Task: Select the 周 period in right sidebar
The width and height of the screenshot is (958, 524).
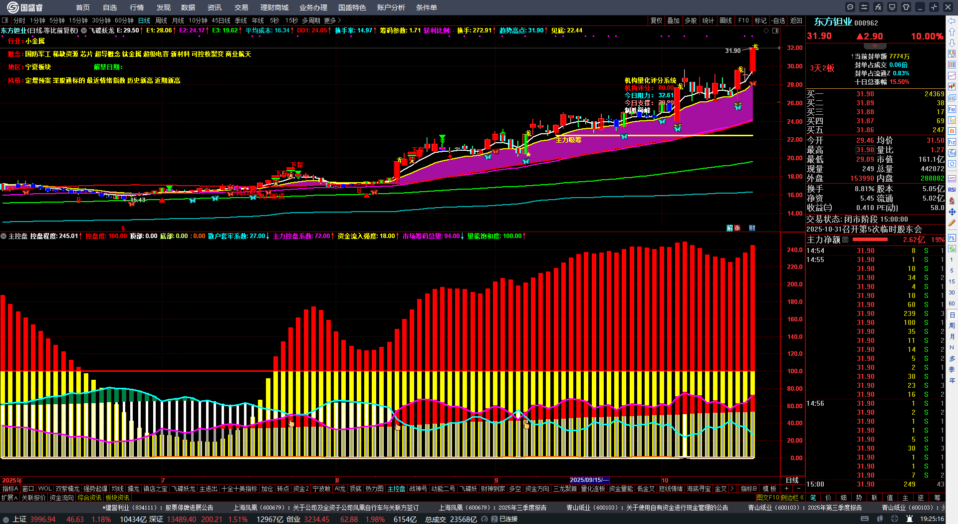Action: click(952, 326)
